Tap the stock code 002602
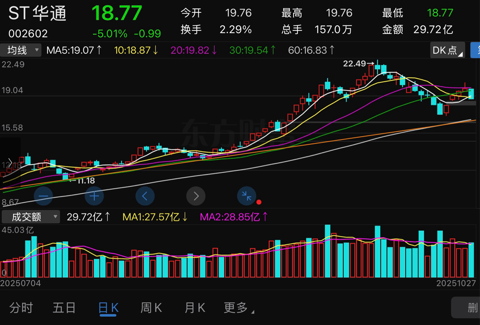The image size is (480, 325). [28, 33]
